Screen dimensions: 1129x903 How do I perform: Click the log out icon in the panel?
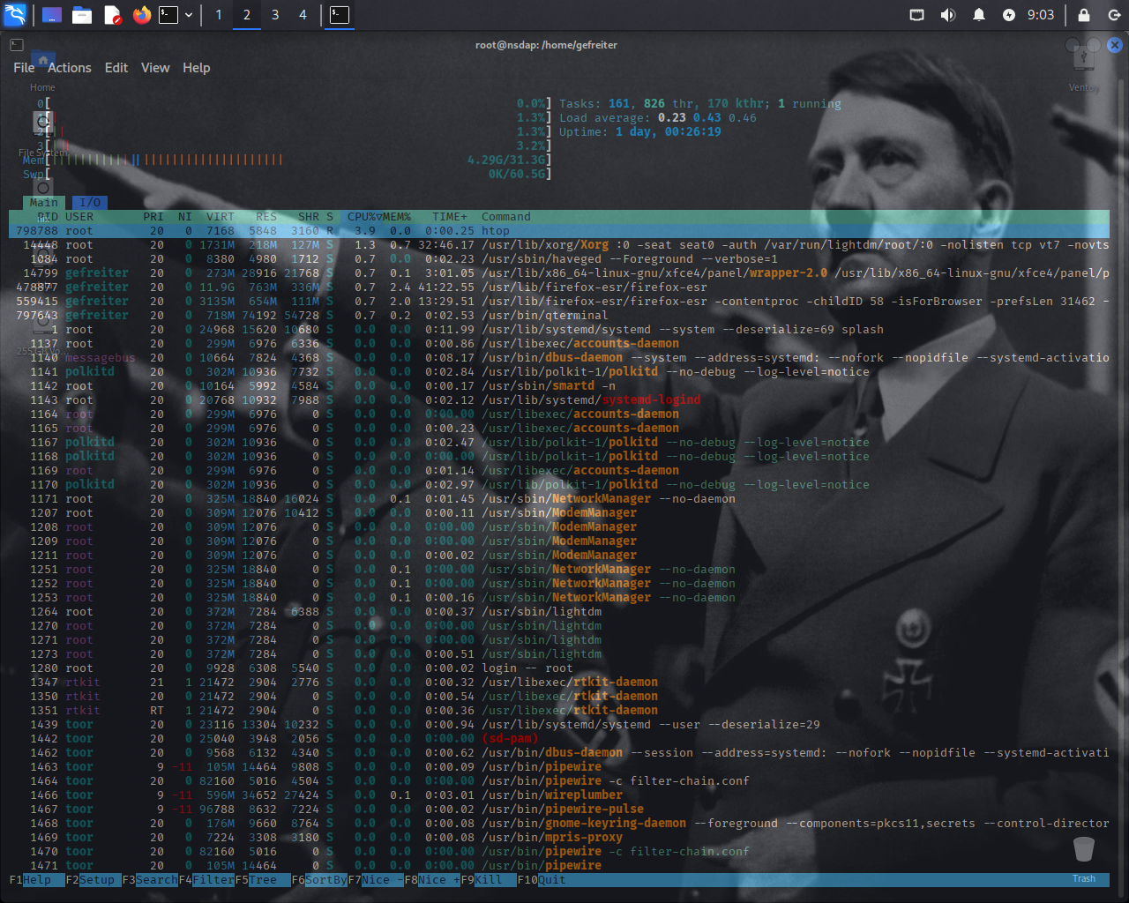(x=1114, y=15)
